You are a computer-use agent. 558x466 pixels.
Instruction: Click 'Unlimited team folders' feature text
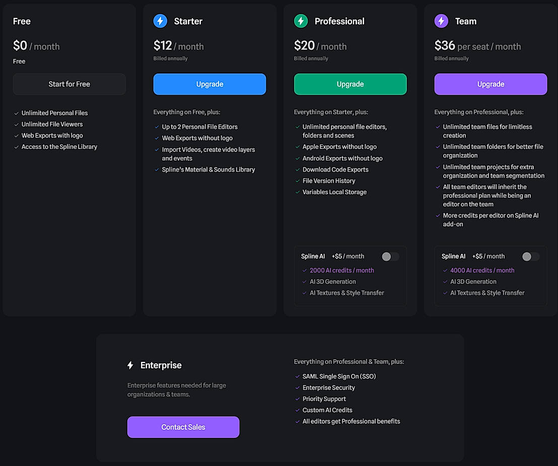(493, 151)
